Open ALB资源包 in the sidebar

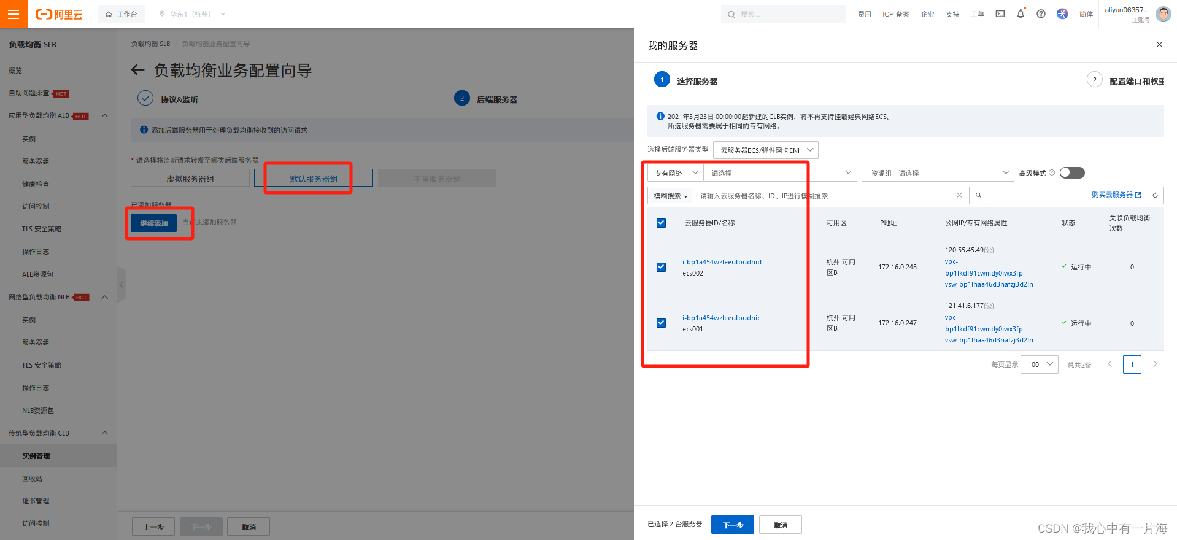(37, 274)
